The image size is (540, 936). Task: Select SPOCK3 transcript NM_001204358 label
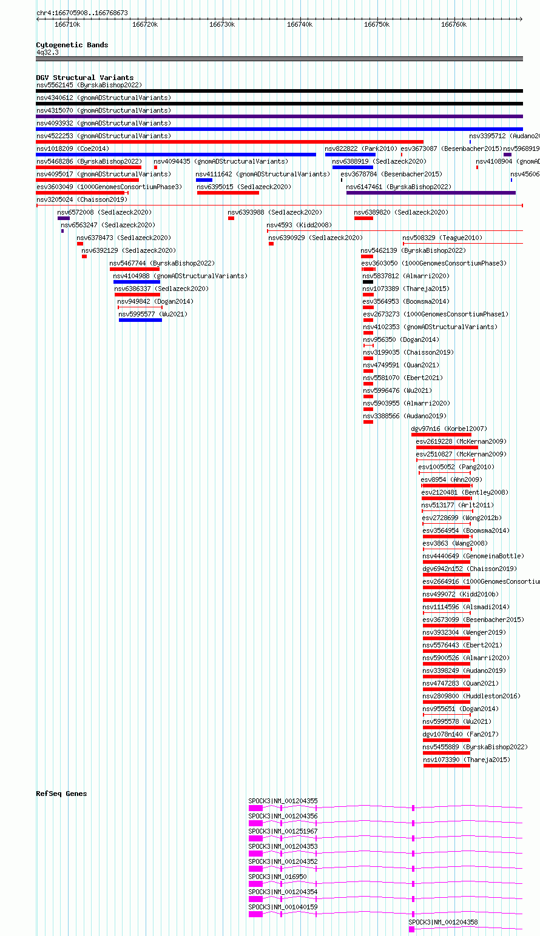[x=444, y=923]
